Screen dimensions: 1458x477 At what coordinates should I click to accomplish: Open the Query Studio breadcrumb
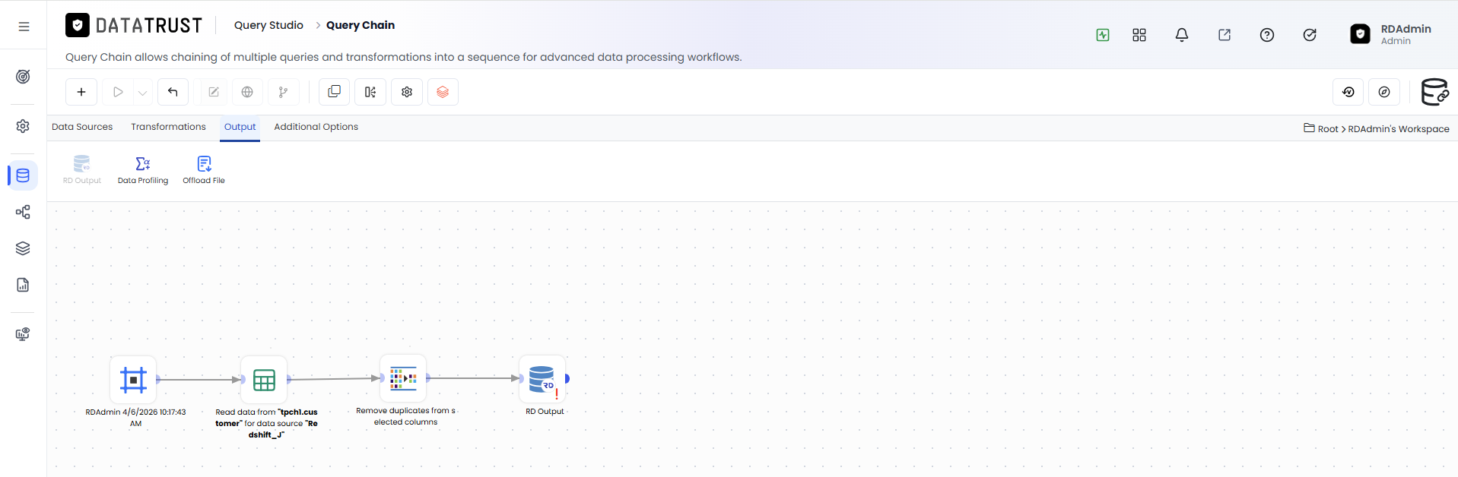[x=268, y=25]
